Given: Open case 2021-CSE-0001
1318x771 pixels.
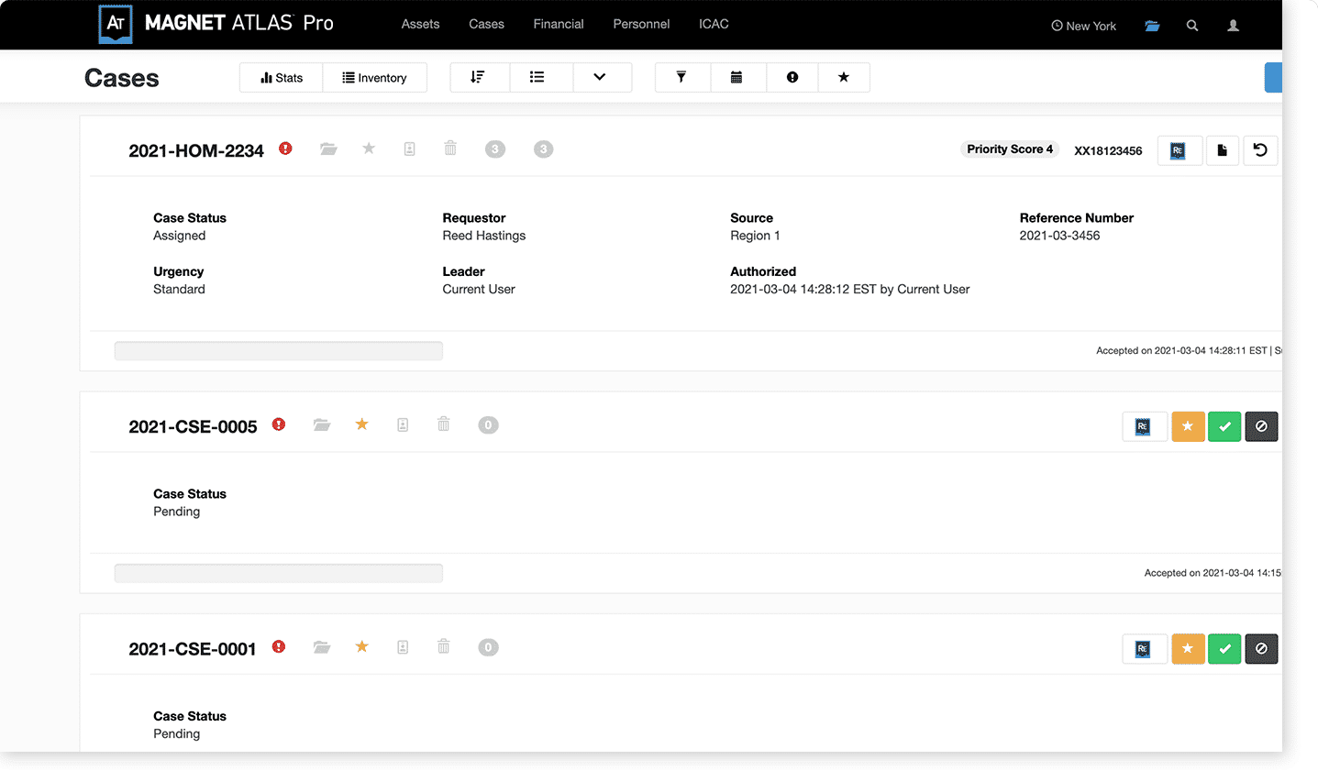Looking at the screenshot, I should point(193,649).
